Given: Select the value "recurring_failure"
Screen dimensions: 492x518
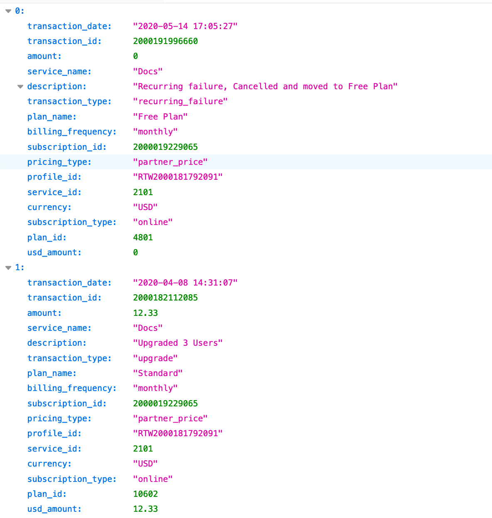Looking at the screenshot, I should coord(180,101).
